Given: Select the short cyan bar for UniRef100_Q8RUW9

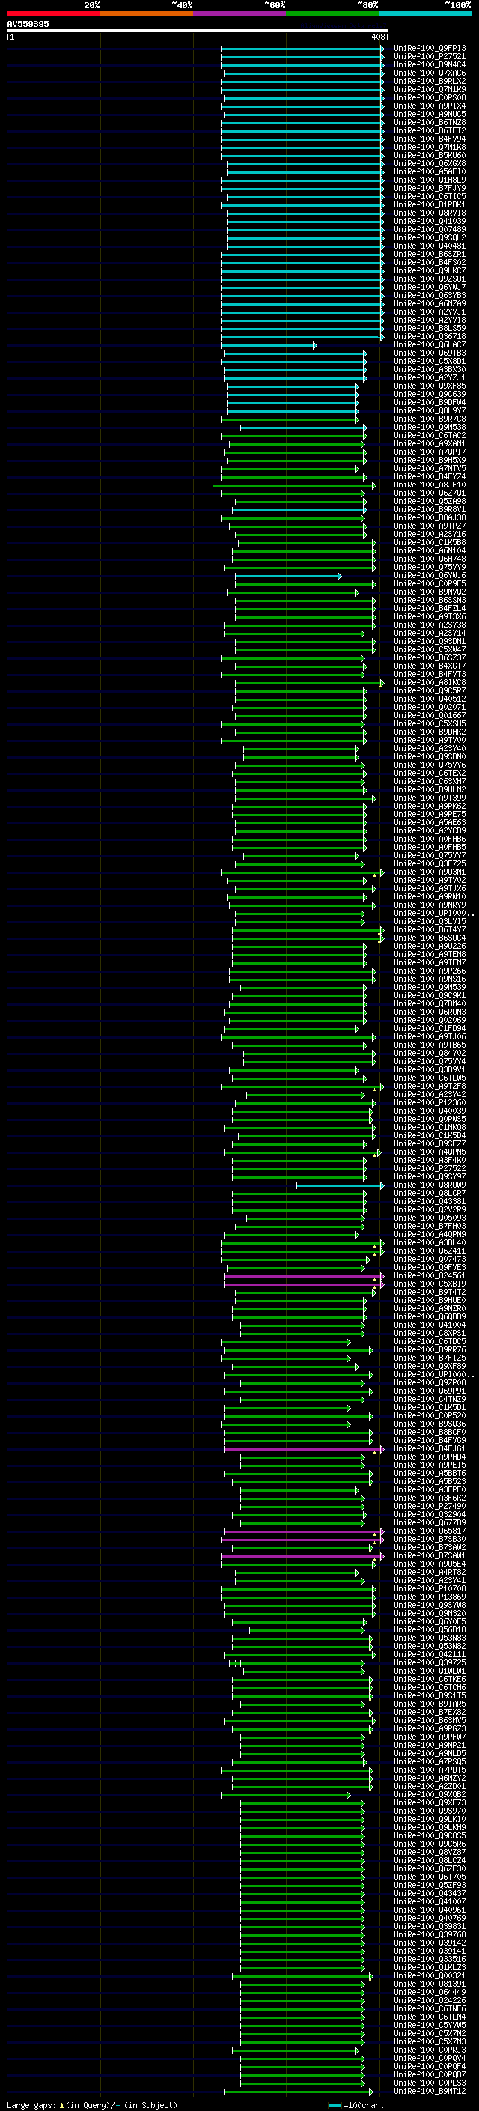Looking at the screenshot, I should [x=340, y=1185].
